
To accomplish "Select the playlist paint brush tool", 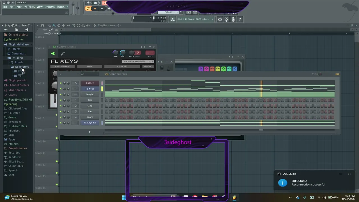I will pyautogui.click(x=54, y=25).
